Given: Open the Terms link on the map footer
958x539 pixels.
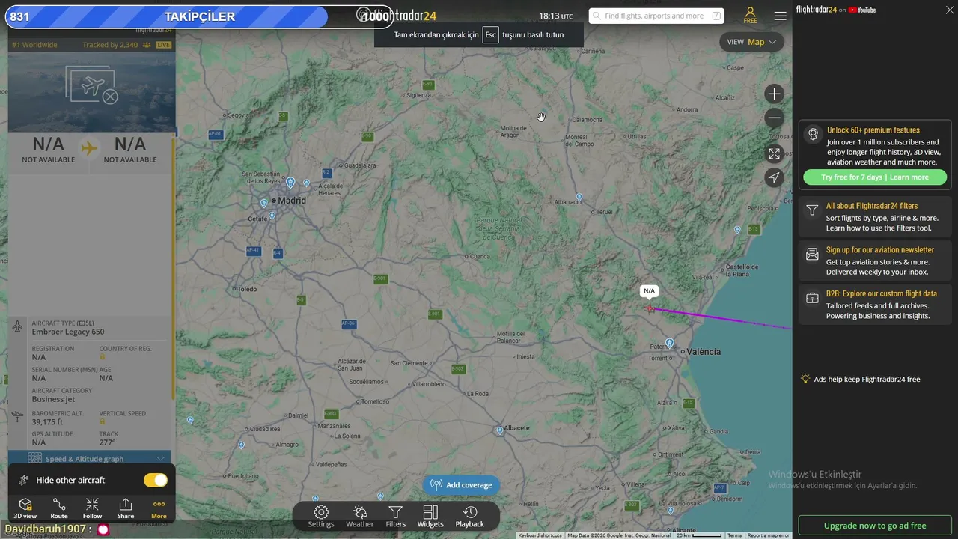Looking at the screenshot, I should [x=735, y=535].
